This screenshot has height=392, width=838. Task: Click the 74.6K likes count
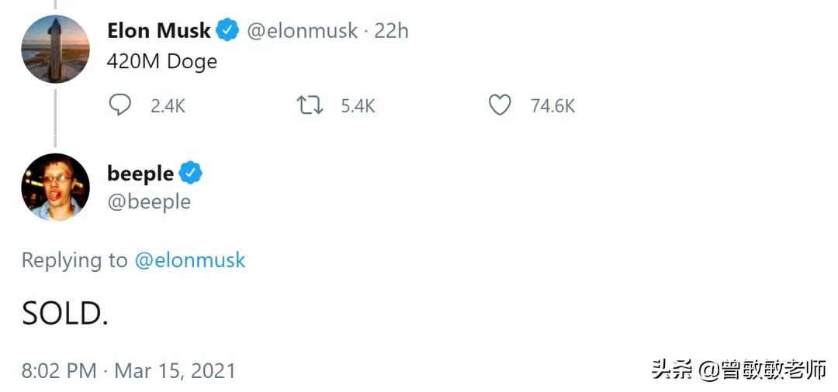[552, 106]
